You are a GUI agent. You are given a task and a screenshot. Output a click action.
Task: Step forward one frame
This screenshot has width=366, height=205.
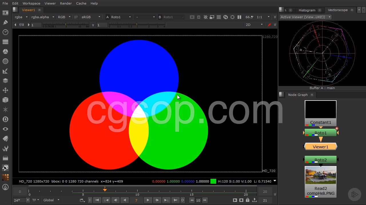pos(157,200)
